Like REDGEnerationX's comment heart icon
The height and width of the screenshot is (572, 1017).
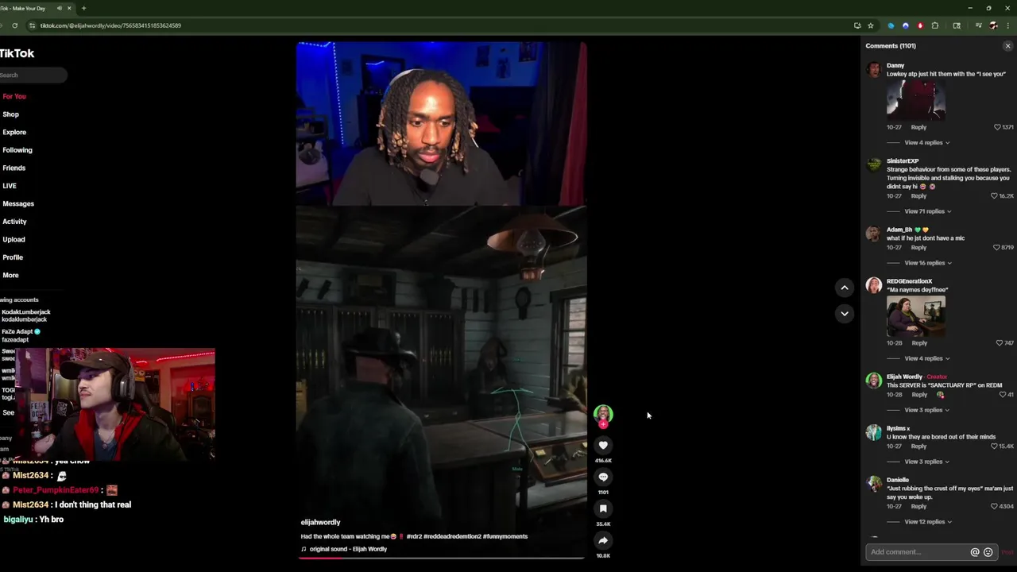pos(1000,343)
